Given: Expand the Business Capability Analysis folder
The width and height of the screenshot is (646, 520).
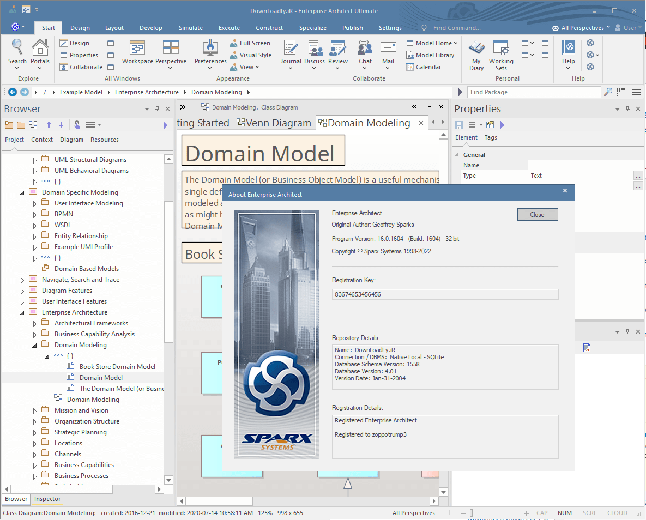Looking at the screenshot, I should [34, 334].
